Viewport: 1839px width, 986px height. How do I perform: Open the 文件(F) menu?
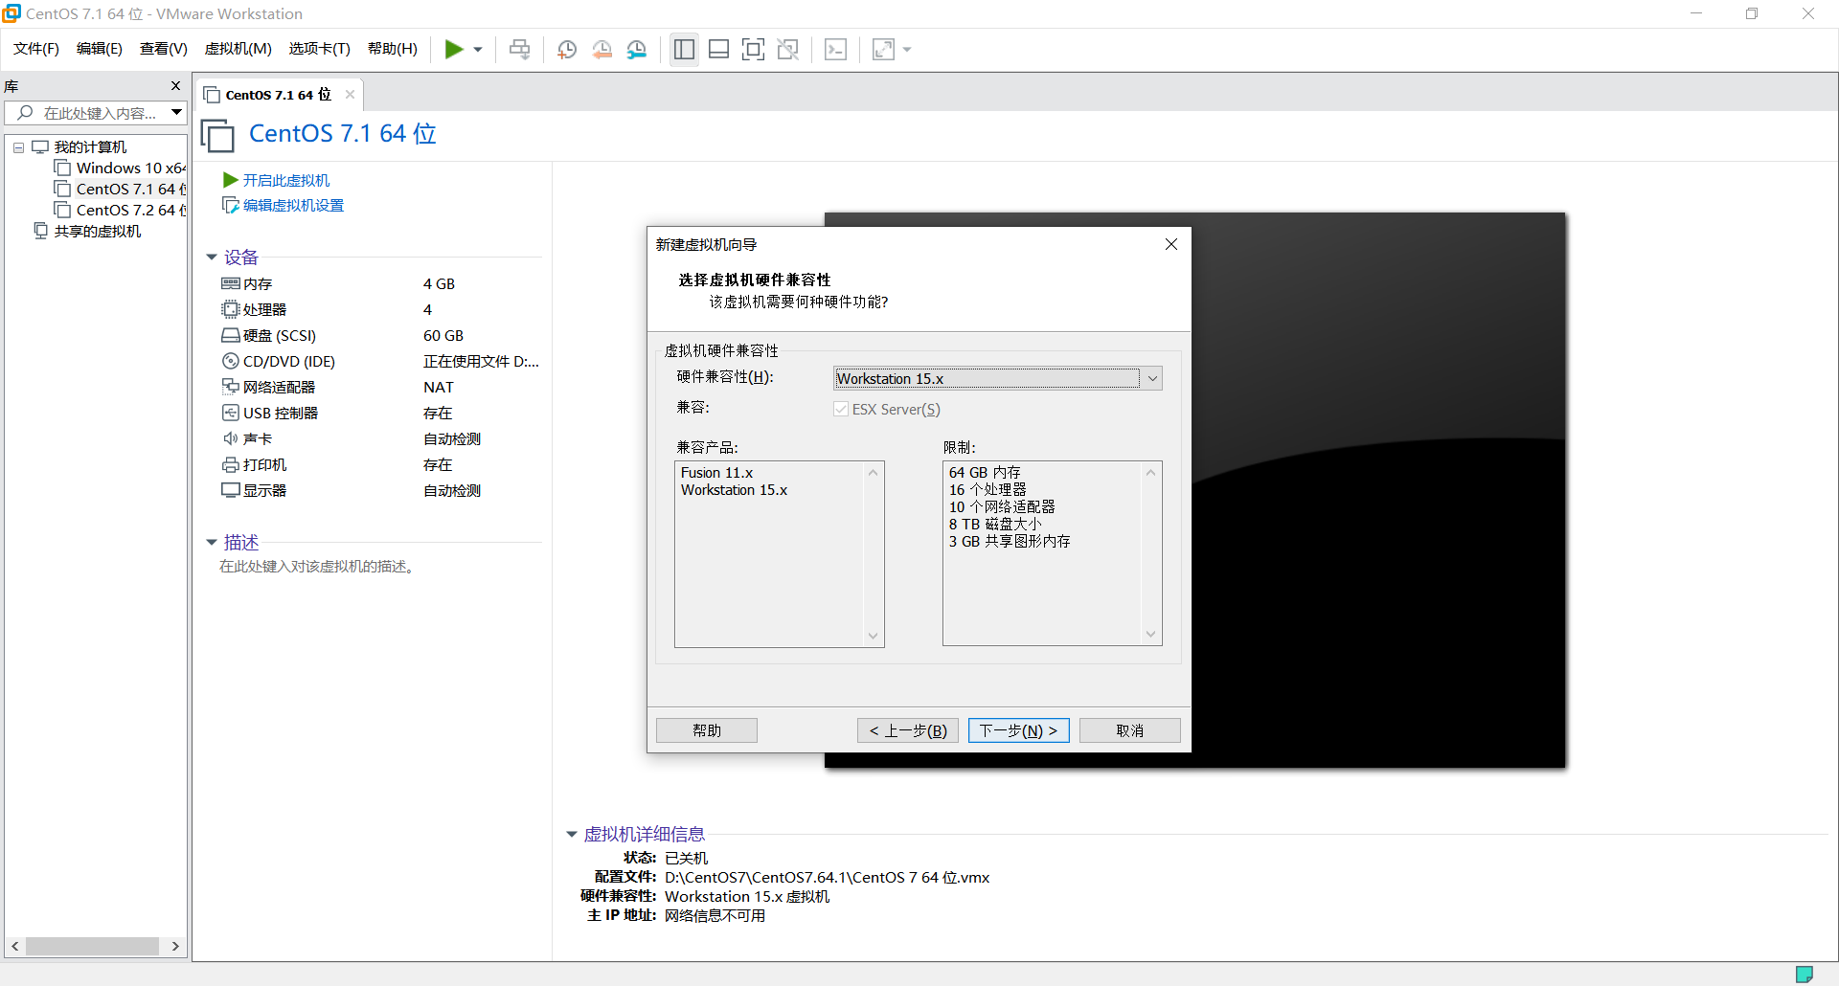36,49
